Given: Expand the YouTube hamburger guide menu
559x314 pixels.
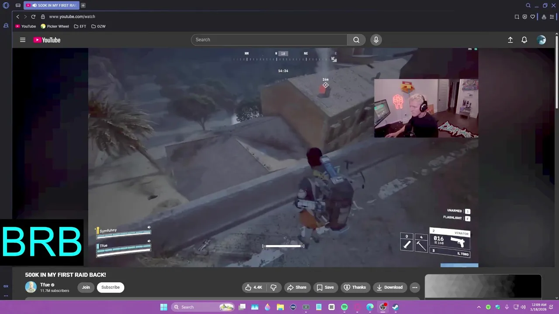Looking at the screenshot, I should [x=23, y=40].
